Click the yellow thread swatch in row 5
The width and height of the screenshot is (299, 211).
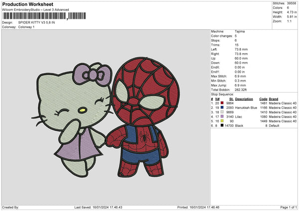[222, 121]
